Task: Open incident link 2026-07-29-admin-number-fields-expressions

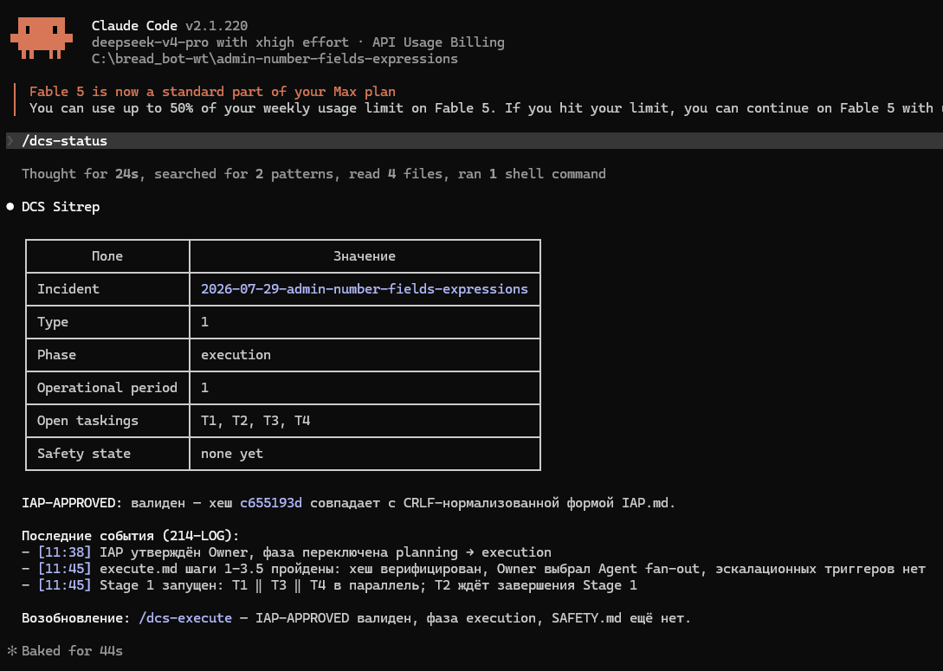Action: (365, 288)
